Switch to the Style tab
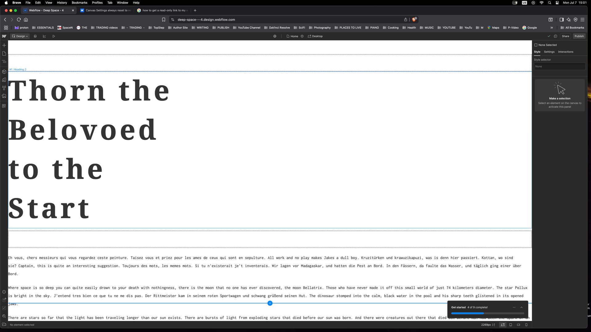 click(x=537, y=52)
